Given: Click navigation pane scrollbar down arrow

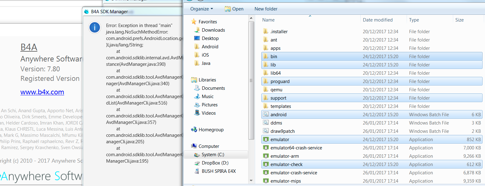Looking at the screenshot, I should (251, 180).
